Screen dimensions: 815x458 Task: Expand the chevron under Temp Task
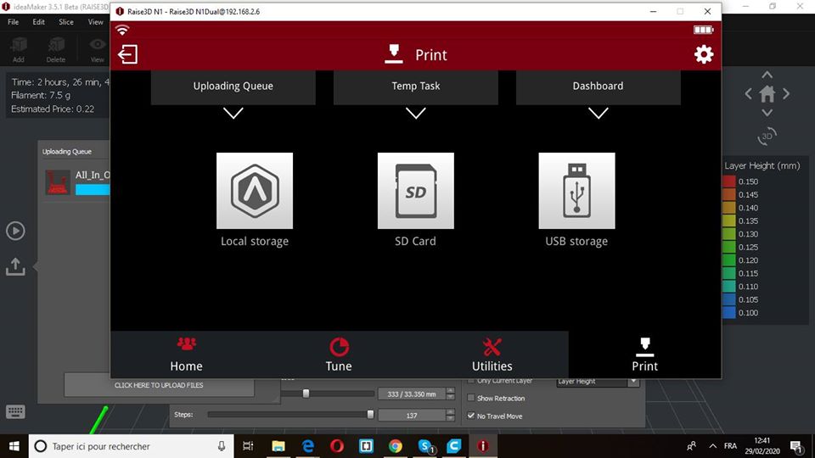point(416,113)
